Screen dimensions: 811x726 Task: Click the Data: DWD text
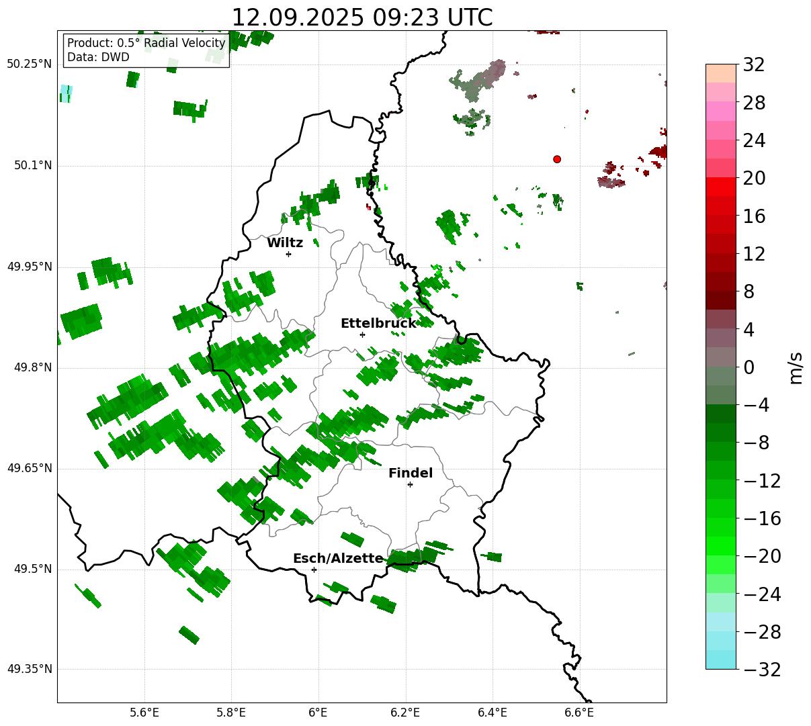pyautogui.click(x=98, y=57)
